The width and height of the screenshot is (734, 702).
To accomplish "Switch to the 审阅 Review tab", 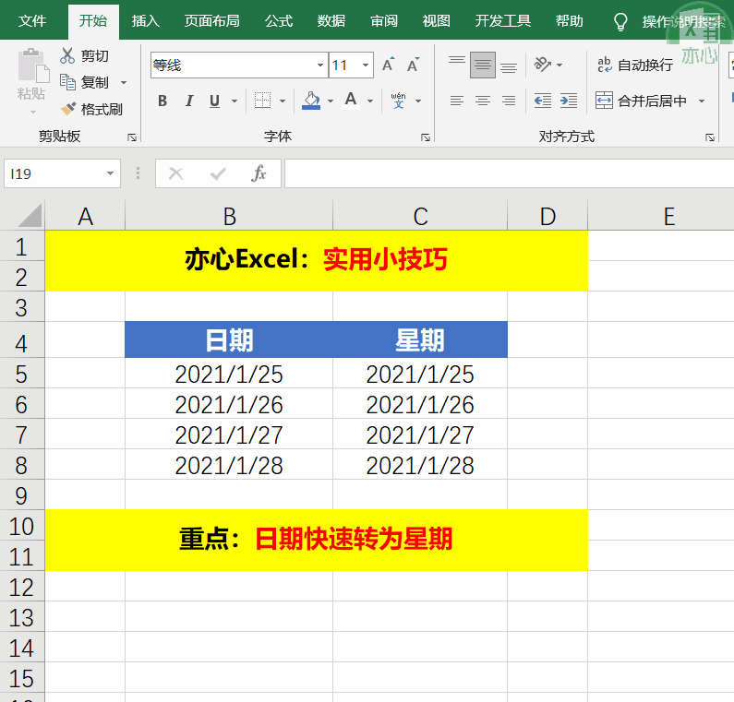I will pyautogui.click(x=384, y=21).
